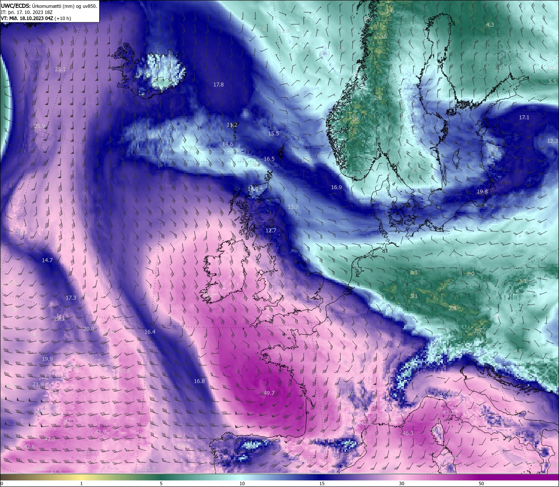Click the 16.9 value over the North Sea
Screen dimensions: 559x487
point(336,187)
